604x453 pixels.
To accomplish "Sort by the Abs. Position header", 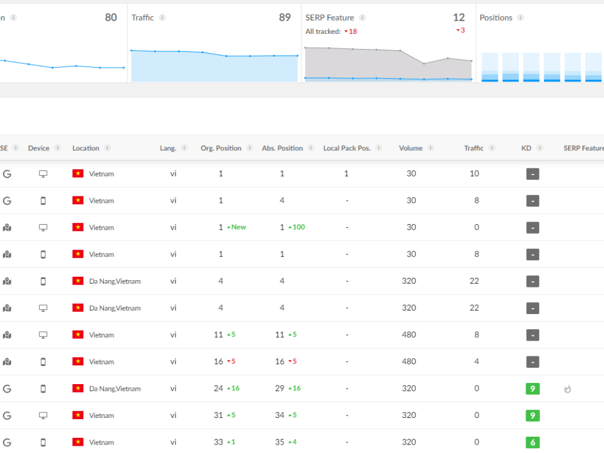I will pyautogui.click(x=282, y=149).
